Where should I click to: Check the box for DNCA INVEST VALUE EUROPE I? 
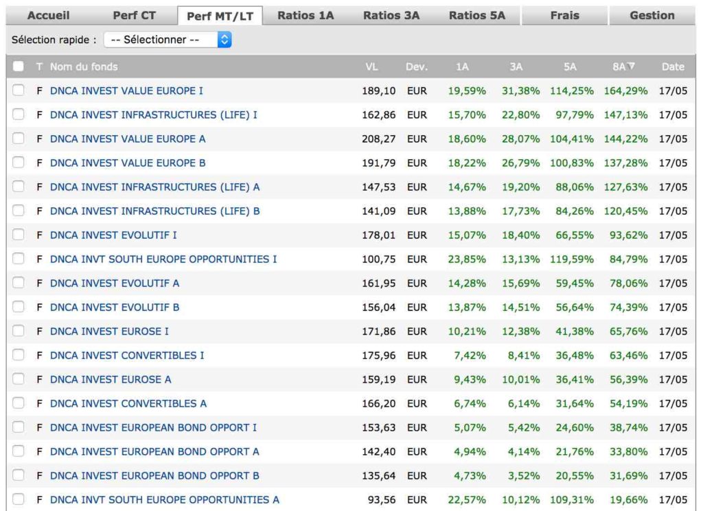coord(19,91)
